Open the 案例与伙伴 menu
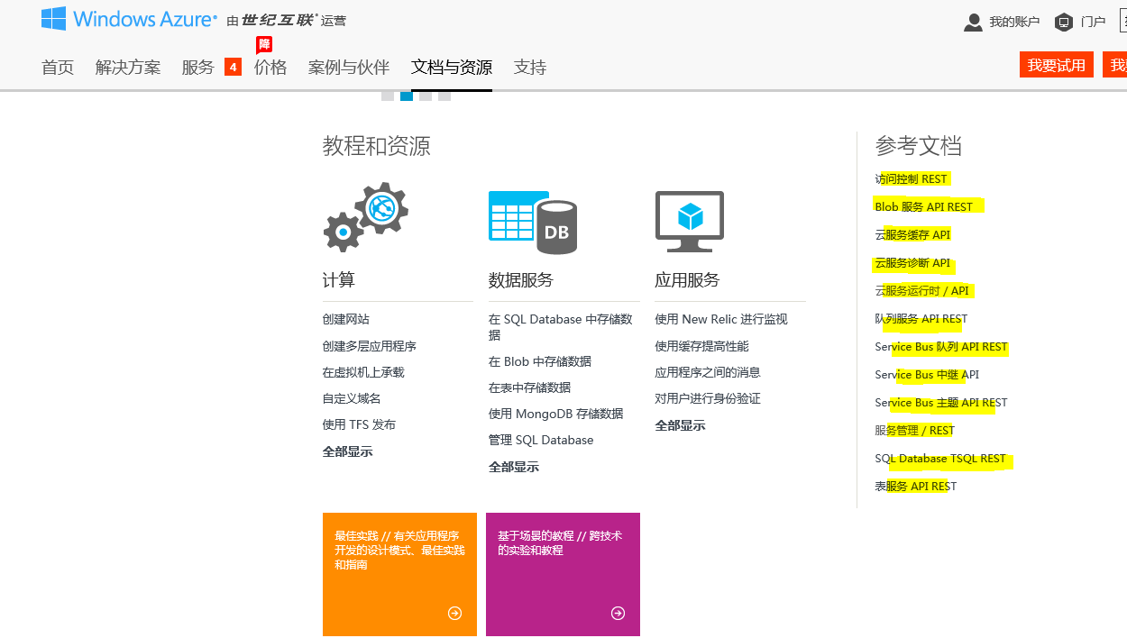Image resolution: width=1127 pixels, height=638 pixels. [x=349, y=68]
